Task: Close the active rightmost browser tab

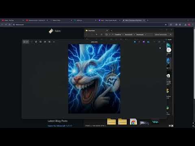Action: coord(144,20)
